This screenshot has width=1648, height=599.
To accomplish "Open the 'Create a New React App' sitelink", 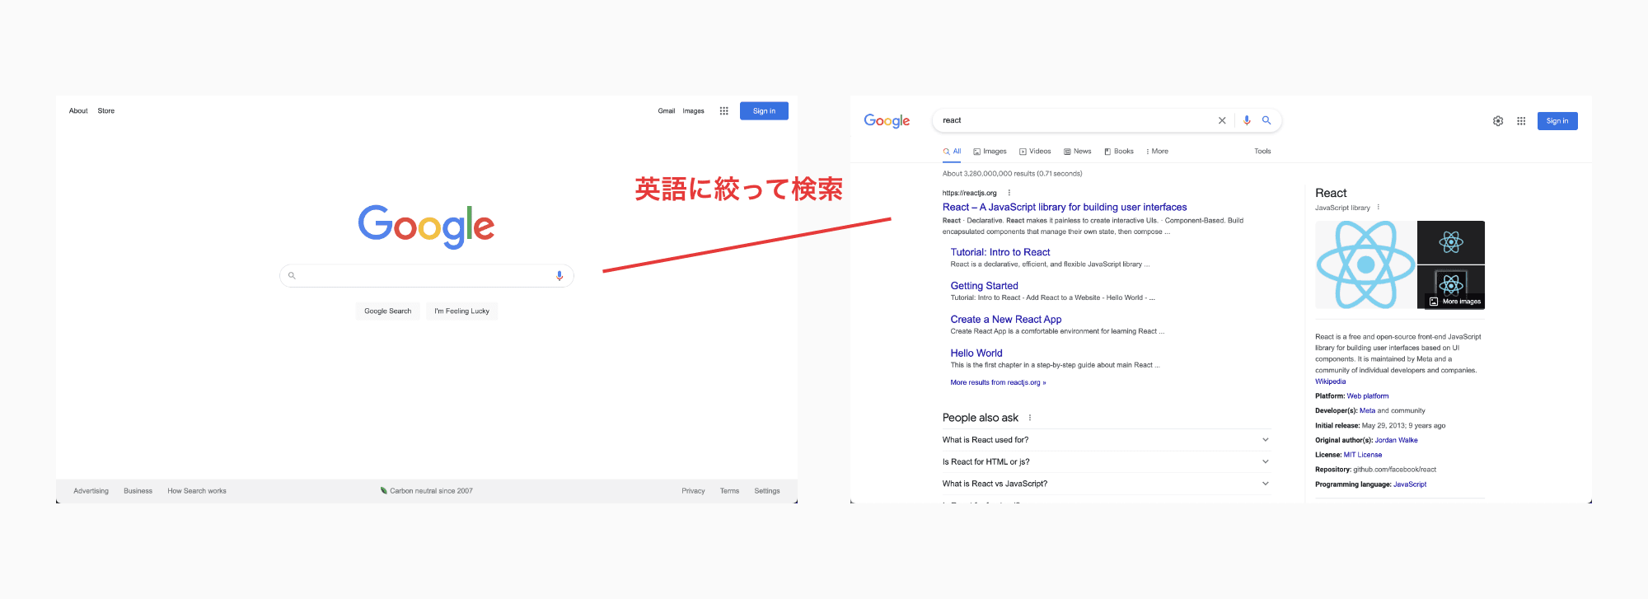I will pyautogui.click(x=1006, y=320).
